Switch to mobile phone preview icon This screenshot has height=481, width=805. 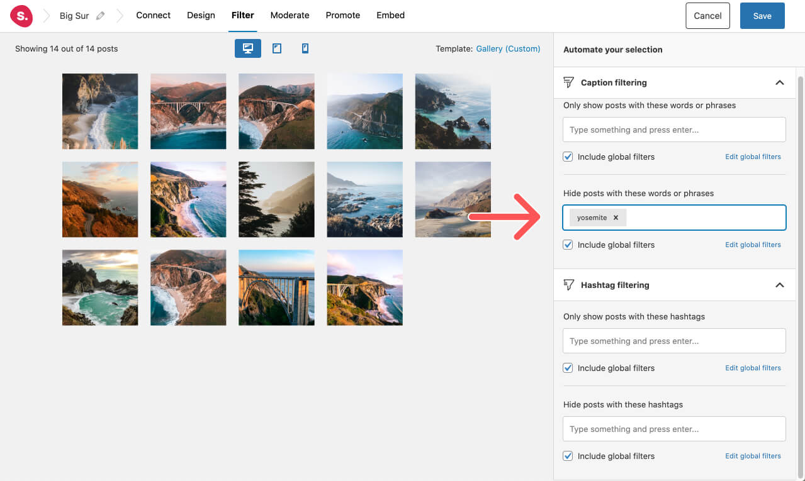click(305, 48)
